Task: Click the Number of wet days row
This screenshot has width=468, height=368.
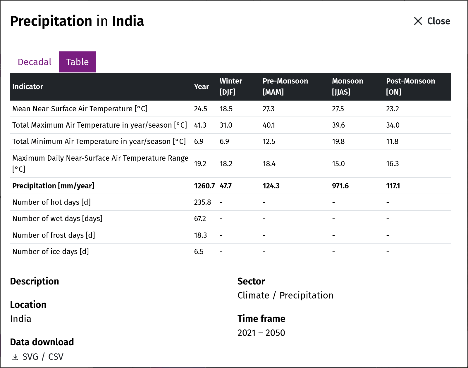Action: click(230, 218)
